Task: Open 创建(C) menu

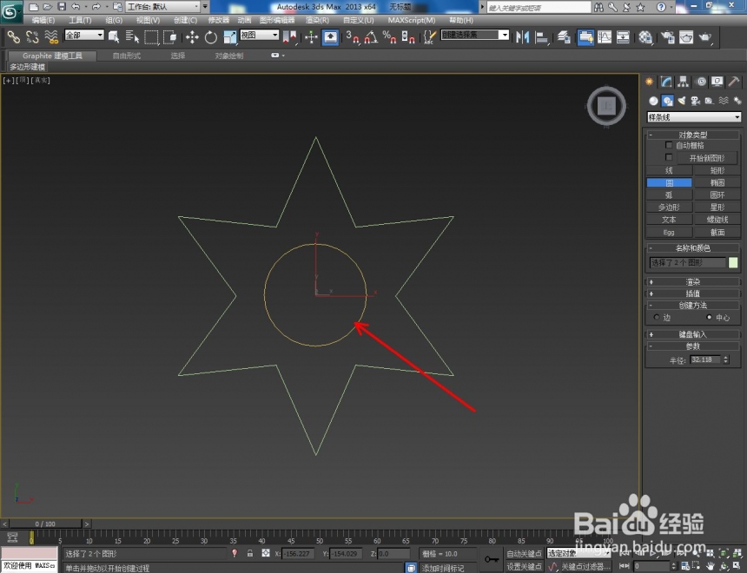Action: [185, 20]
